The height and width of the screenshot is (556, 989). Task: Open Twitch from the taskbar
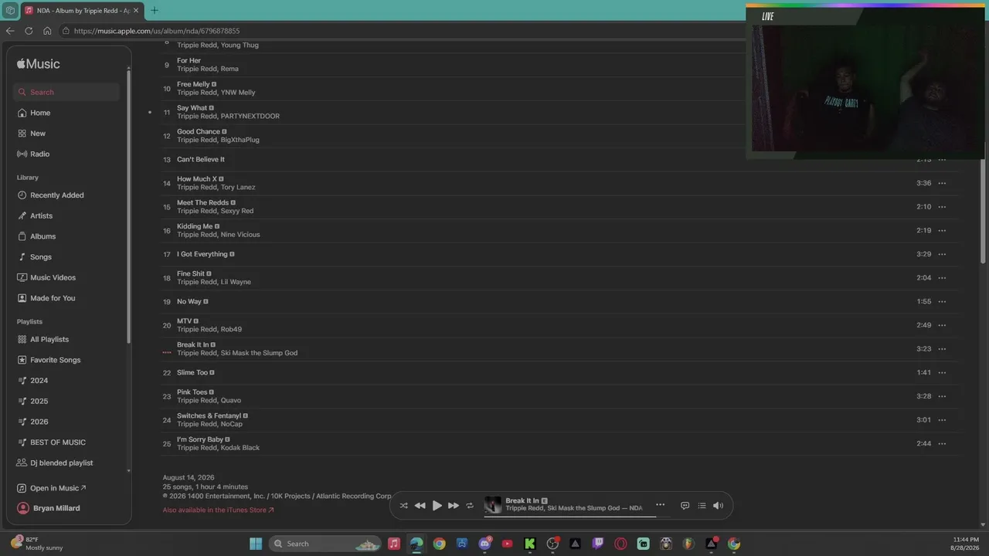pos(598,544)
